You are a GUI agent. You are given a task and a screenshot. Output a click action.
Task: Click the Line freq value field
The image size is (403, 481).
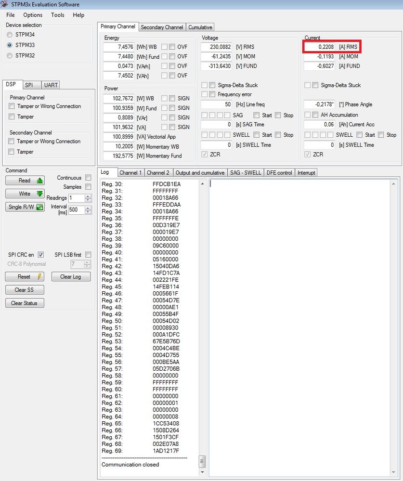tap(216, 104)
